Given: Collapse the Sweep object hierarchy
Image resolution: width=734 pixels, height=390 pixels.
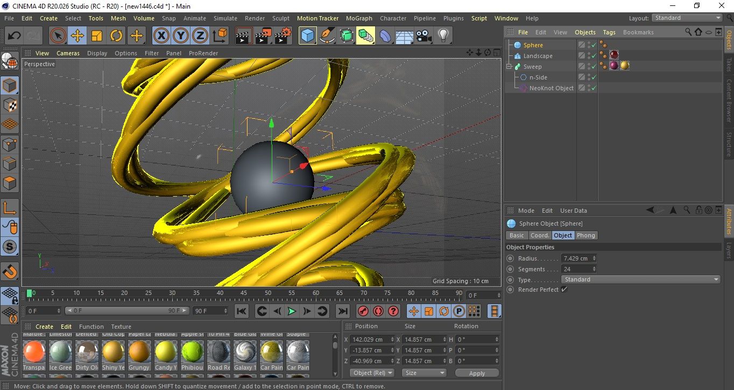Looking at the screenshot, I should [509, 67].
